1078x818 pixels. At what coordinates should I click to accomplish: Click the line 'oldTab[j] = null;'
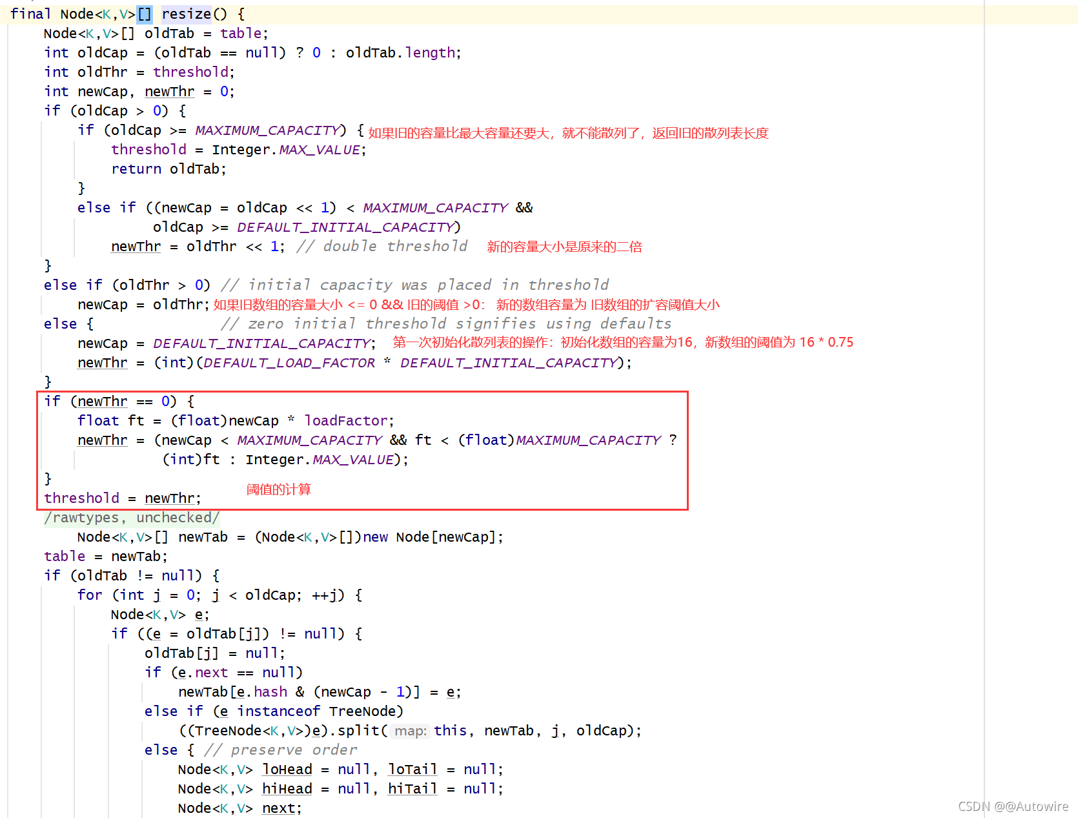pos(215,653)
